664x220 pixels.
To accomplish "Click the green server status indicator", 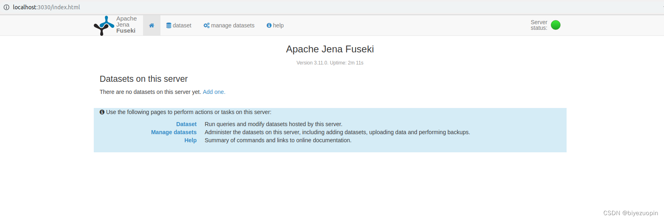I will pyautogui.click(x=556, y=25).
